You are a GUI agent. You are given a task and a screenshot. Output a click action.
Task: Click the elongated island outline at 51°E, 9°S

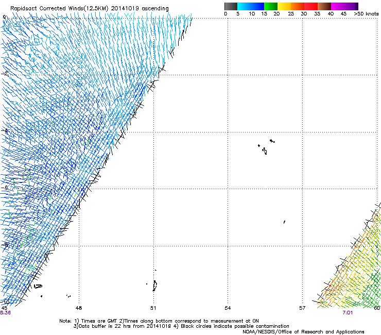(x=155, y=286)
